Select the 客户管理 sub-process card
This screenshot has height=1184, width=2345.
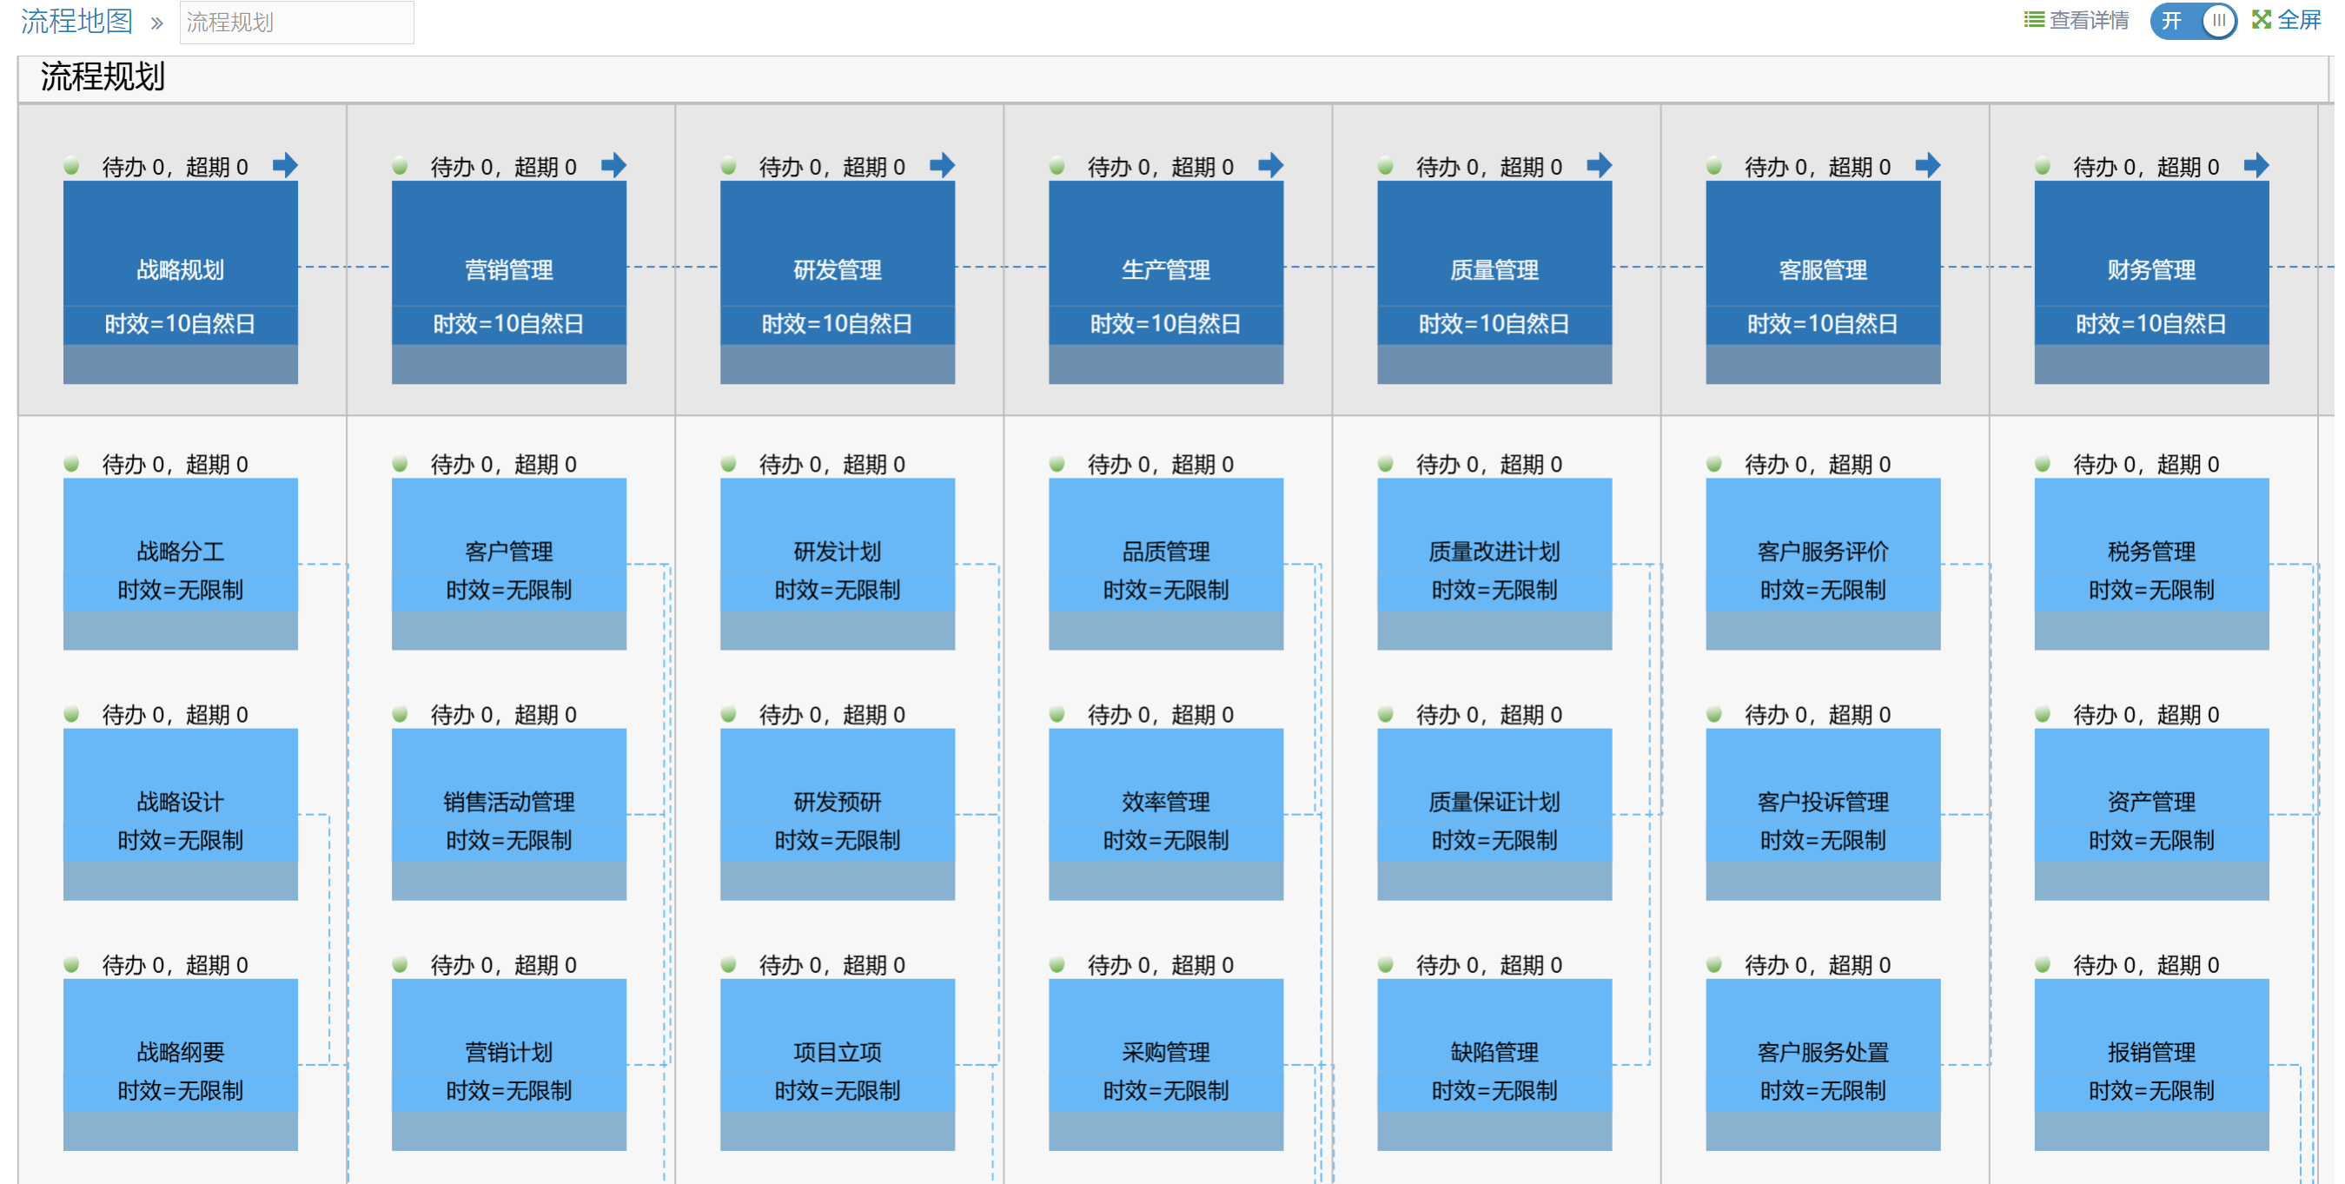coord(509,565)
